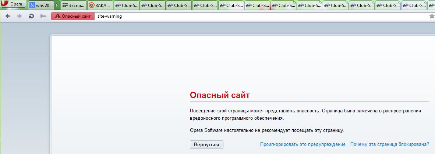Switch to the "BAKA..." tab
The height and width of the screenshot is (154, 435).
coord(100,6)
